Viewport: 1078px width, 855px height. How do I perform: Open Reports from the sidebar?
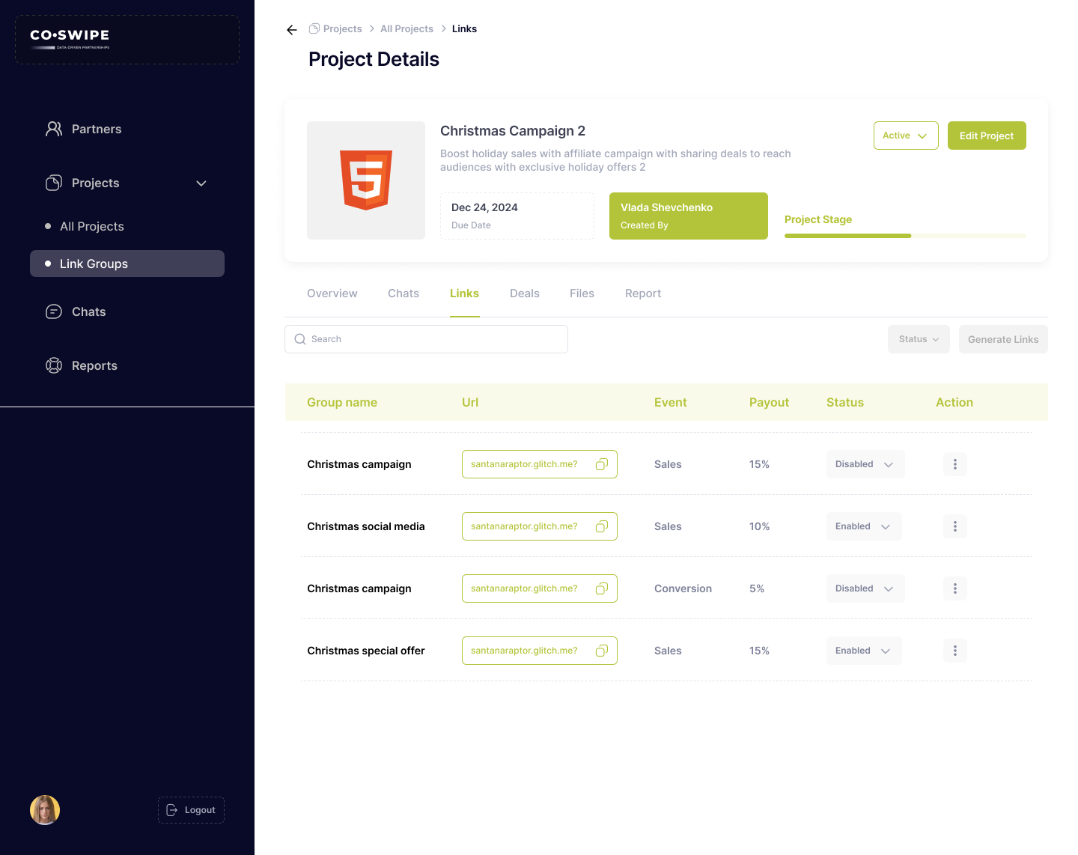94,366
